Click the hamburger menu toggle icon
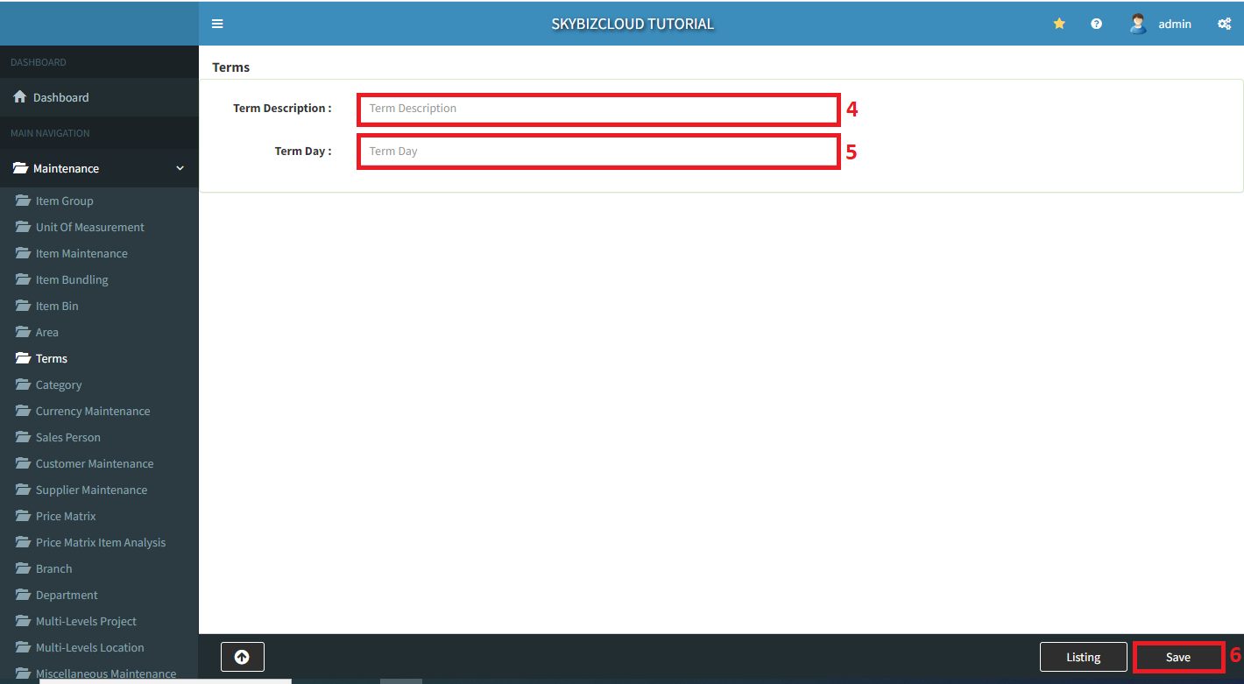Screen dimensions: 1244x684 tap(217, 24)
